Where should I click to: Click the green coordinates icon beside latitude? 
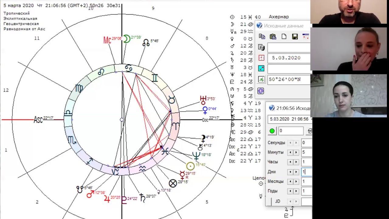pyautogui.click(x=261, y=79)
